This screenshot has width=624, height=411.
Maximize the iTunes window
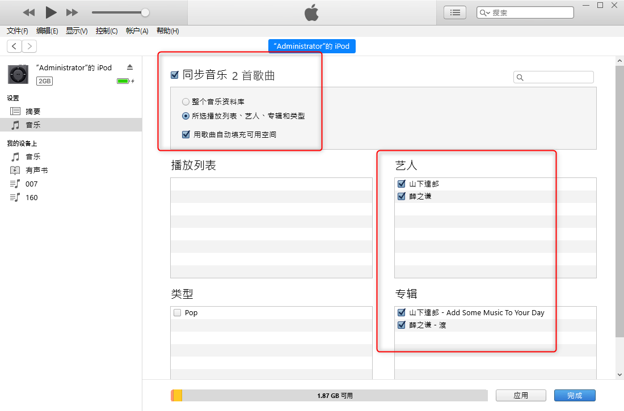click(600, 5)
